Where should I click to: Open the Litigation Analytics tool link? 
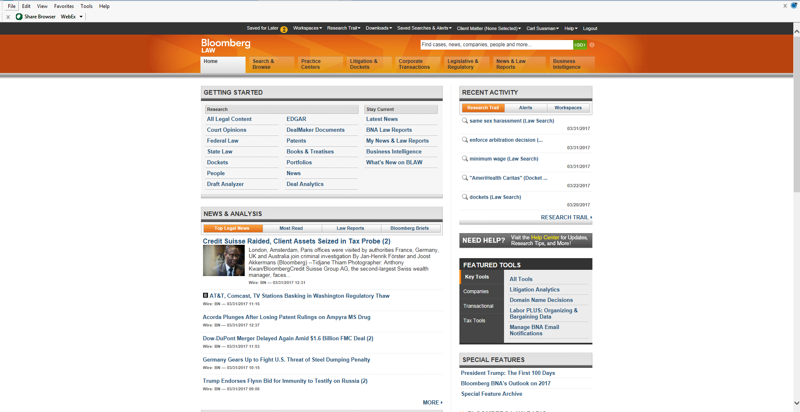(x=534, y=289)
